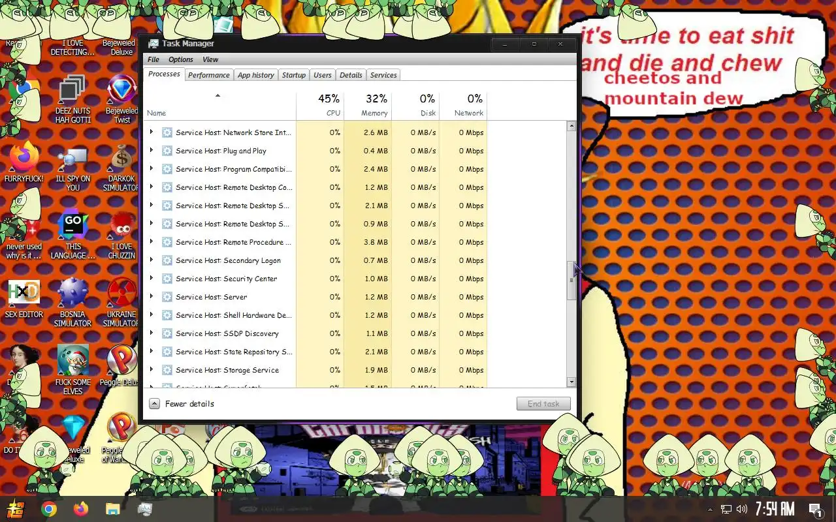
Task: Open the View menu
Action: (x=210, y=59)
